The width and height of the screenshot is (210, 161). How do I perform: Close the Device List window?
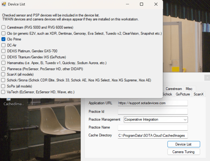pyautogui.click(x=156, y=4)
